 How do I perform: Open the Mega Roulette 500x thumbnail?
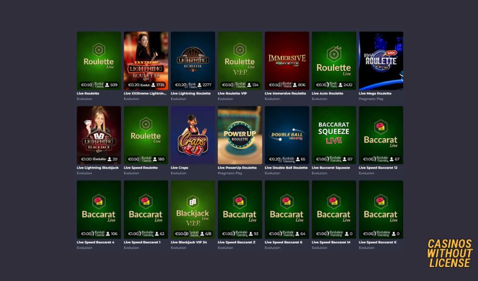381,61
